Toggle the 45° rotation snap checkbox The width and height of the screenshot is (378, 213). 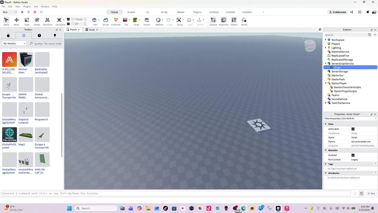pos(68,24)
